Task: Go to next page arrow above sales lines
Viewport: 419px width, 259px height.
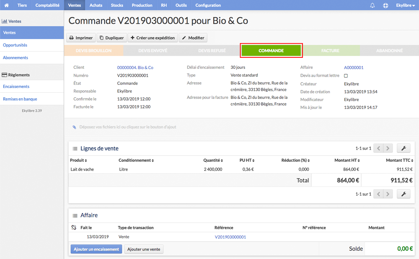Action: pos(388,148)
